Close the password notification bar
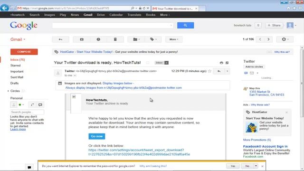Viewport: 304px width, 171px height. point(262,166)
